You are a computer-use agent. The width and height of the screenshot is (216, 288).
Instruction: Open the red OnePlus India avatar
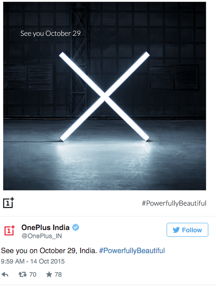coord(9,230)
